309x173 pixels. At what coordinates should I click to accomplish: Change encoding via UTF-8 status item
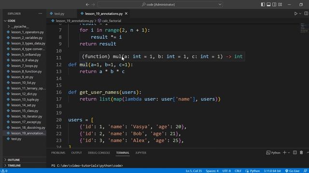226,171
